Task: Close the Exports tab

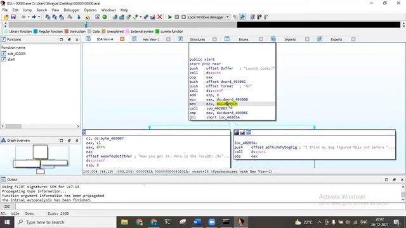Action: (353, 39)
